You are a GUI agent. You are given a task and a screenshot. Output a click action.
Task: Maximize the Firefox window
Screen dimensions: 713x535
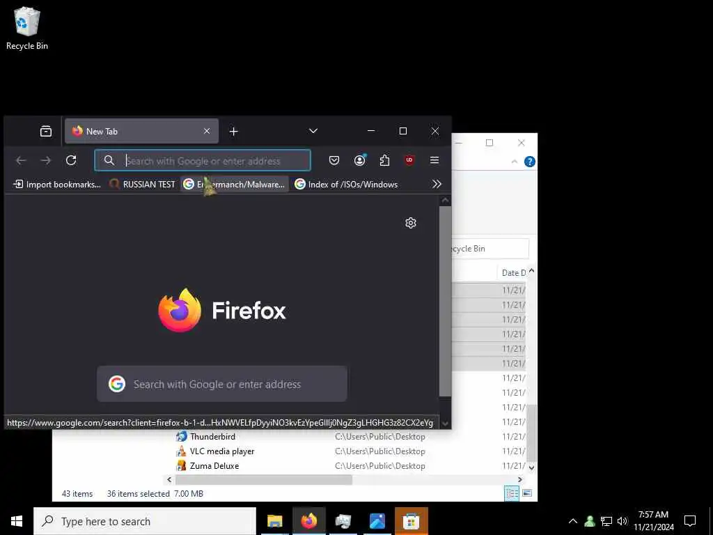point(403,131)
